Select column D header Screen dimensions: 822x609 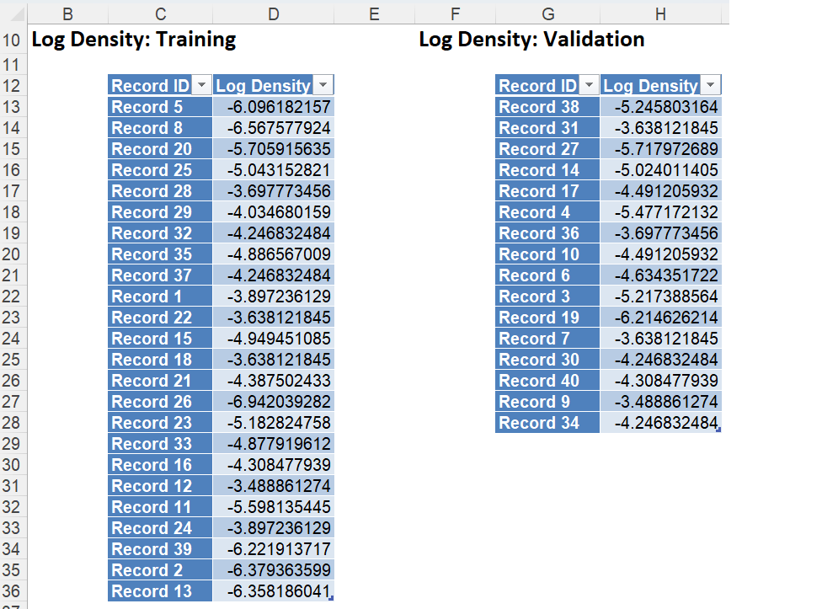point(273,13)
